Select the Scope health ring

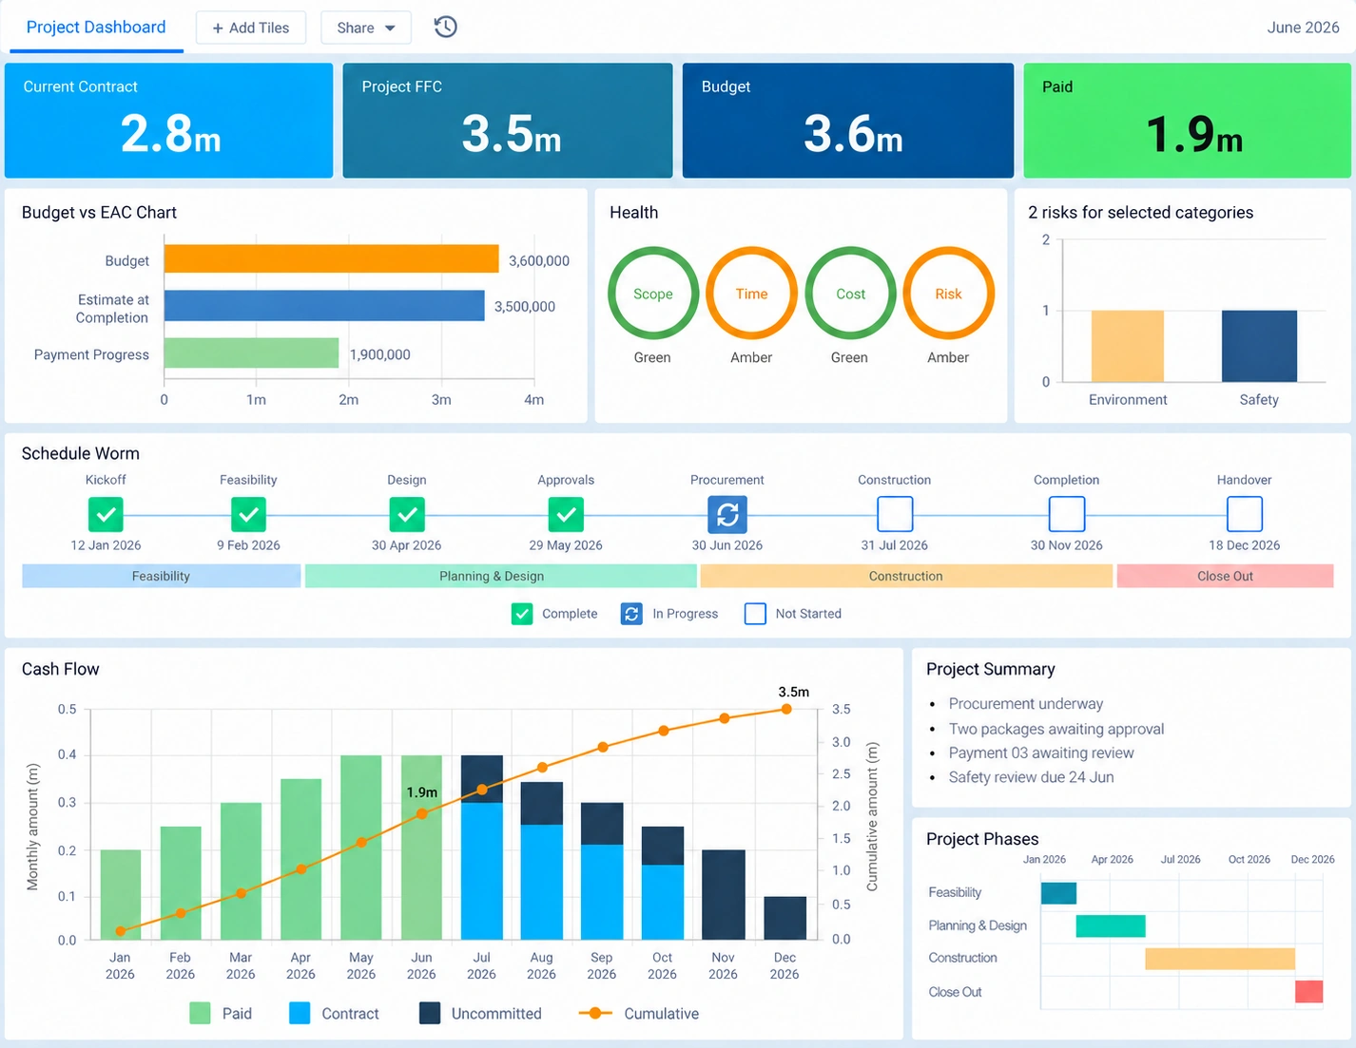coord(653,294)
